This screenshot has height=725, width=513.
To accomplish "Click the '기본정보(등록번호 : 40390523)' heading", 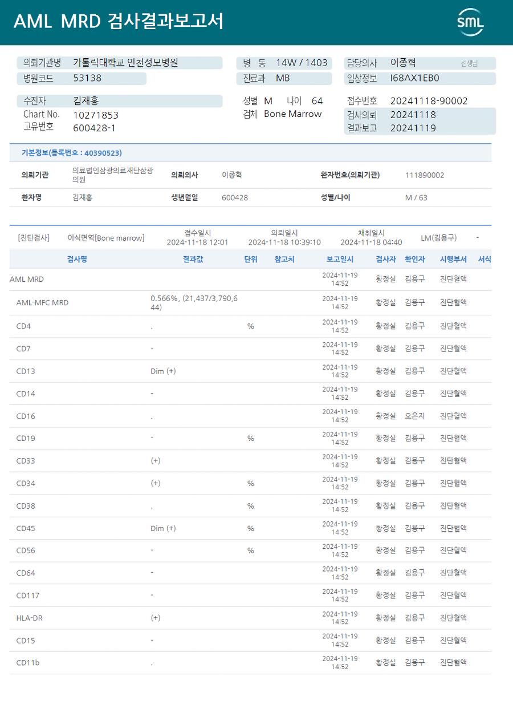I will [71, 153].
